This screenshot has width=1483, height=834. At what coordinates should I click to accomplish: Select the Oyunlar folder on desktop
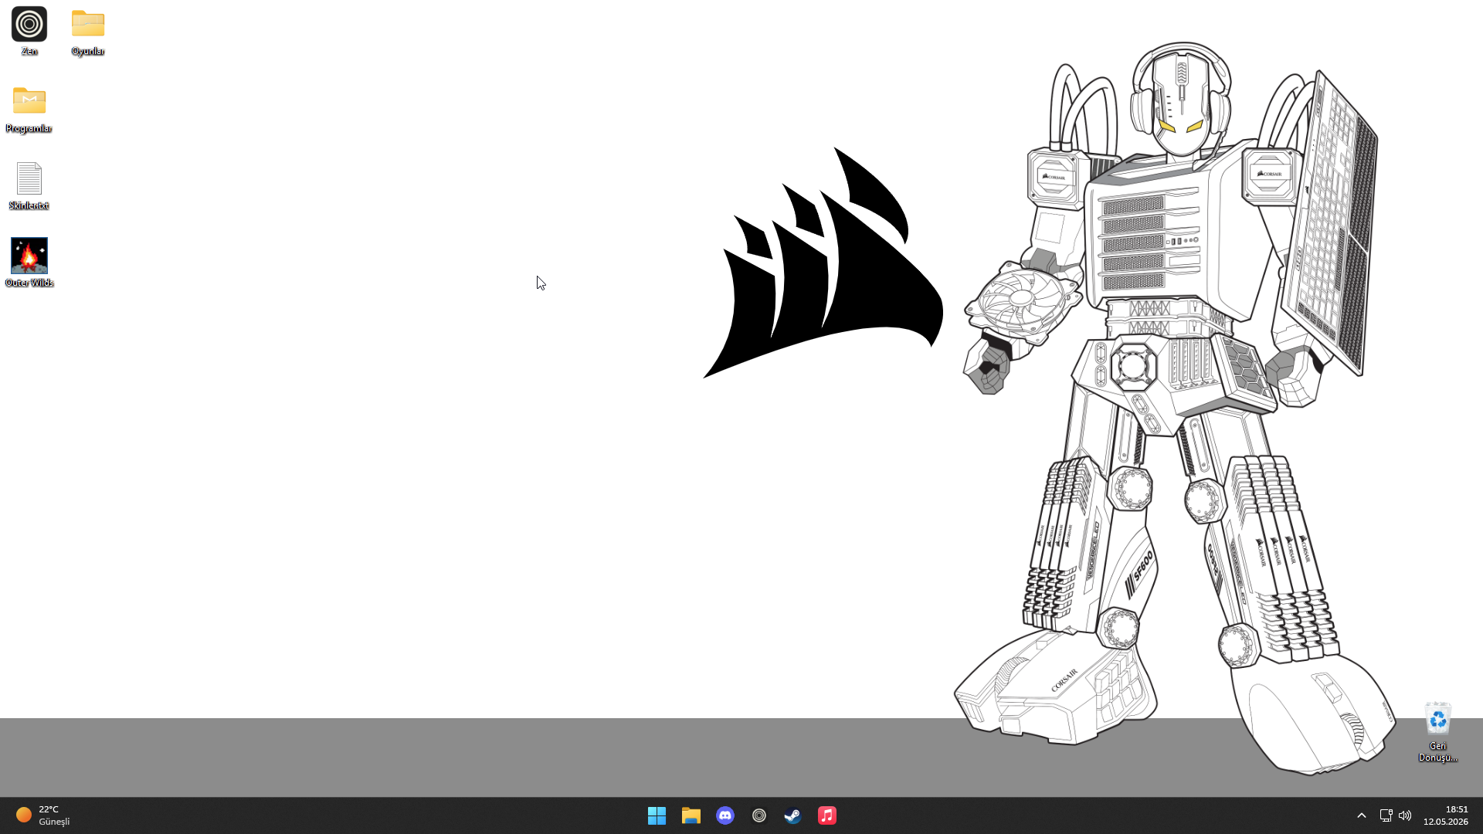pyautogui.click(x=88, y=31)
